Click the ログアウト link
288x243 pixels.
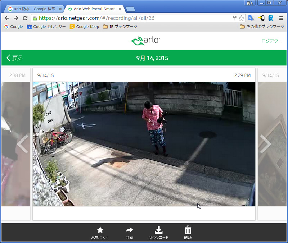point(271,41)
